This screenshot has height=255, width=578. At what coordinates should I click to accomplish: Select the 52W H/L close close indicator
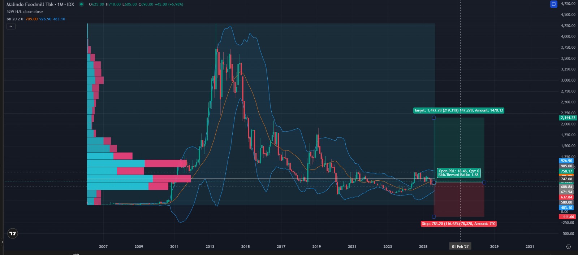coord(25,12)
